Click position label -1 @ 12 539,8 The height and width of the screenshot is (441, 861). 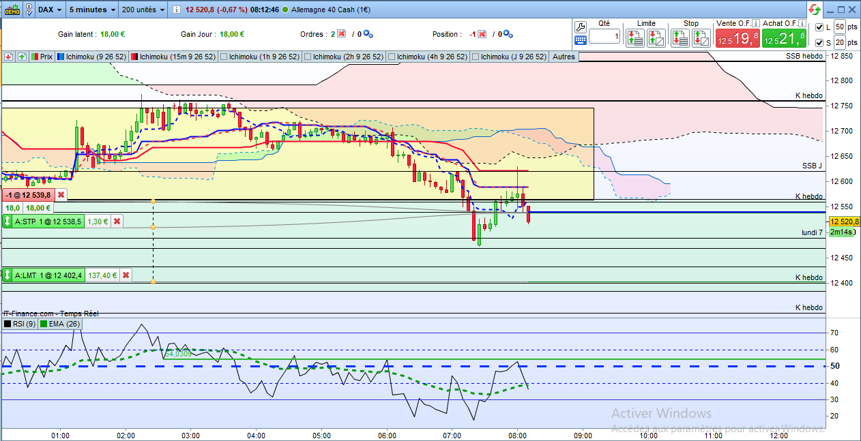coord(28,195)
